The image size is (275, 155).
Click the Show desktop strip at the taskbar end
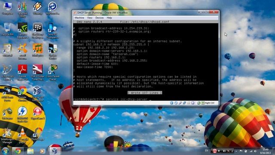(274, 151)
